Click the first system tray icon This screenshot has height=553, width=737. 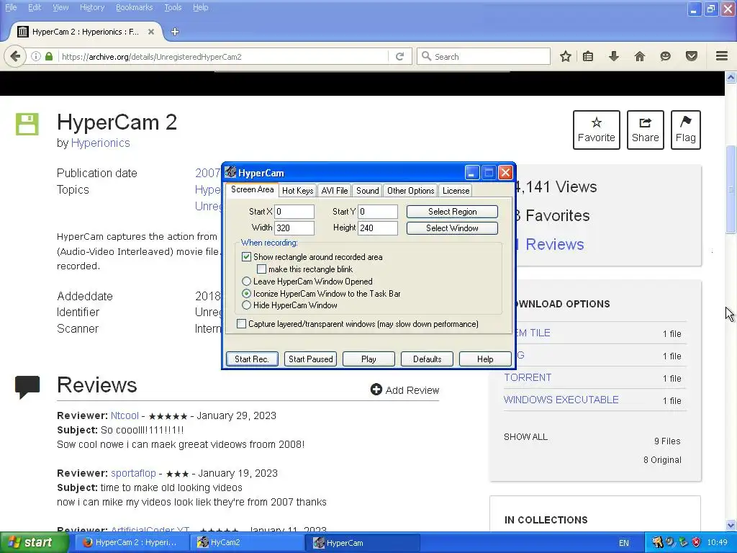pyautogui.click(x=658, y=543)
